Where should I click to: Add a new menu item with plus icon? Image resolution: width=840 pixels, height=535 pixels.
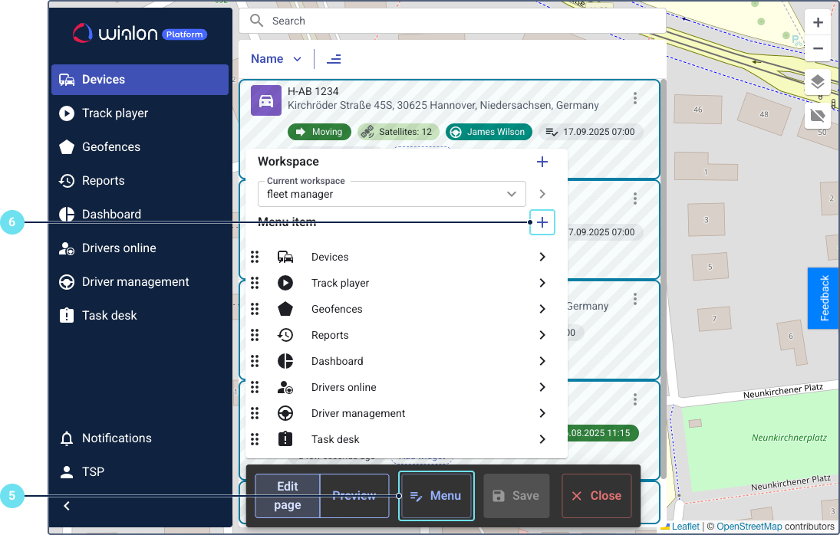542,222
